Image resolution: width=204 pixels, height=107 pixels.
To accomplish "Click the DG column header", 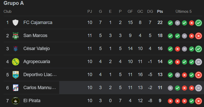I will click(150, 11).
